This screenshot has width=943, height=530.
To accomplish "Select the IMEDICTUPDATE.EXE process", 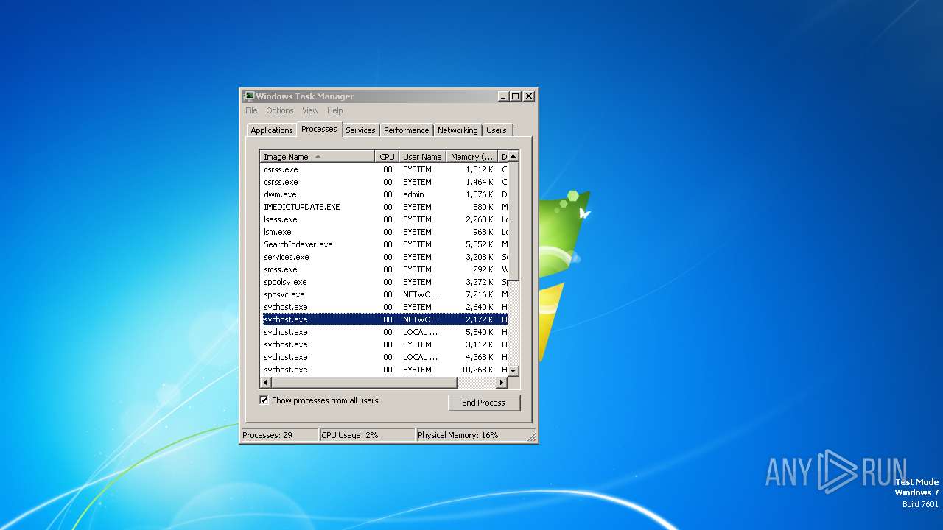I will (385, 207).
